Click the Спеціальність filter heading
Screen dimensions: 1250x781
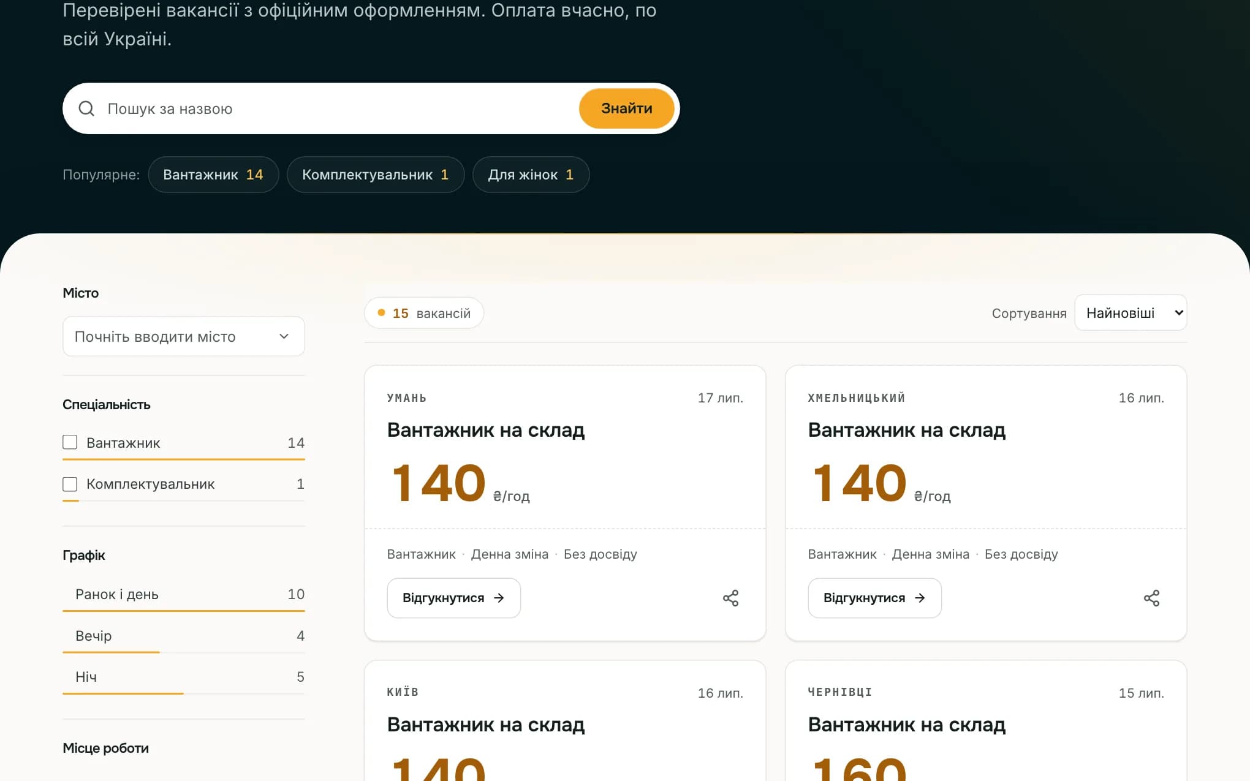[107, 404]
